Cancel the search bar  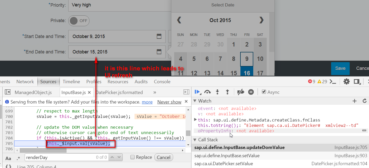164,157
